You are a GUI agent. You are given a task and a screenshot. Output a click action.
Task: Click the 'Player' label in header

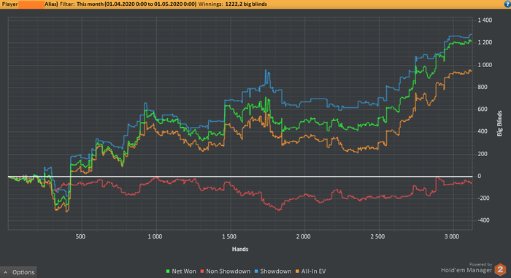pyautogui.click(x=9, y=4)
